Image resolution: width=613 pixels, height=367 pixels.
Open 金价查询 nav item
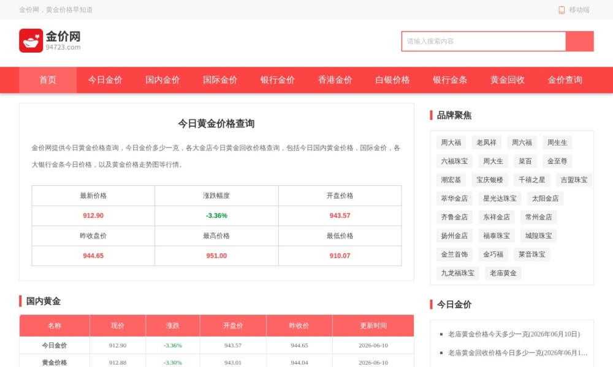click(x=565, y=80)
